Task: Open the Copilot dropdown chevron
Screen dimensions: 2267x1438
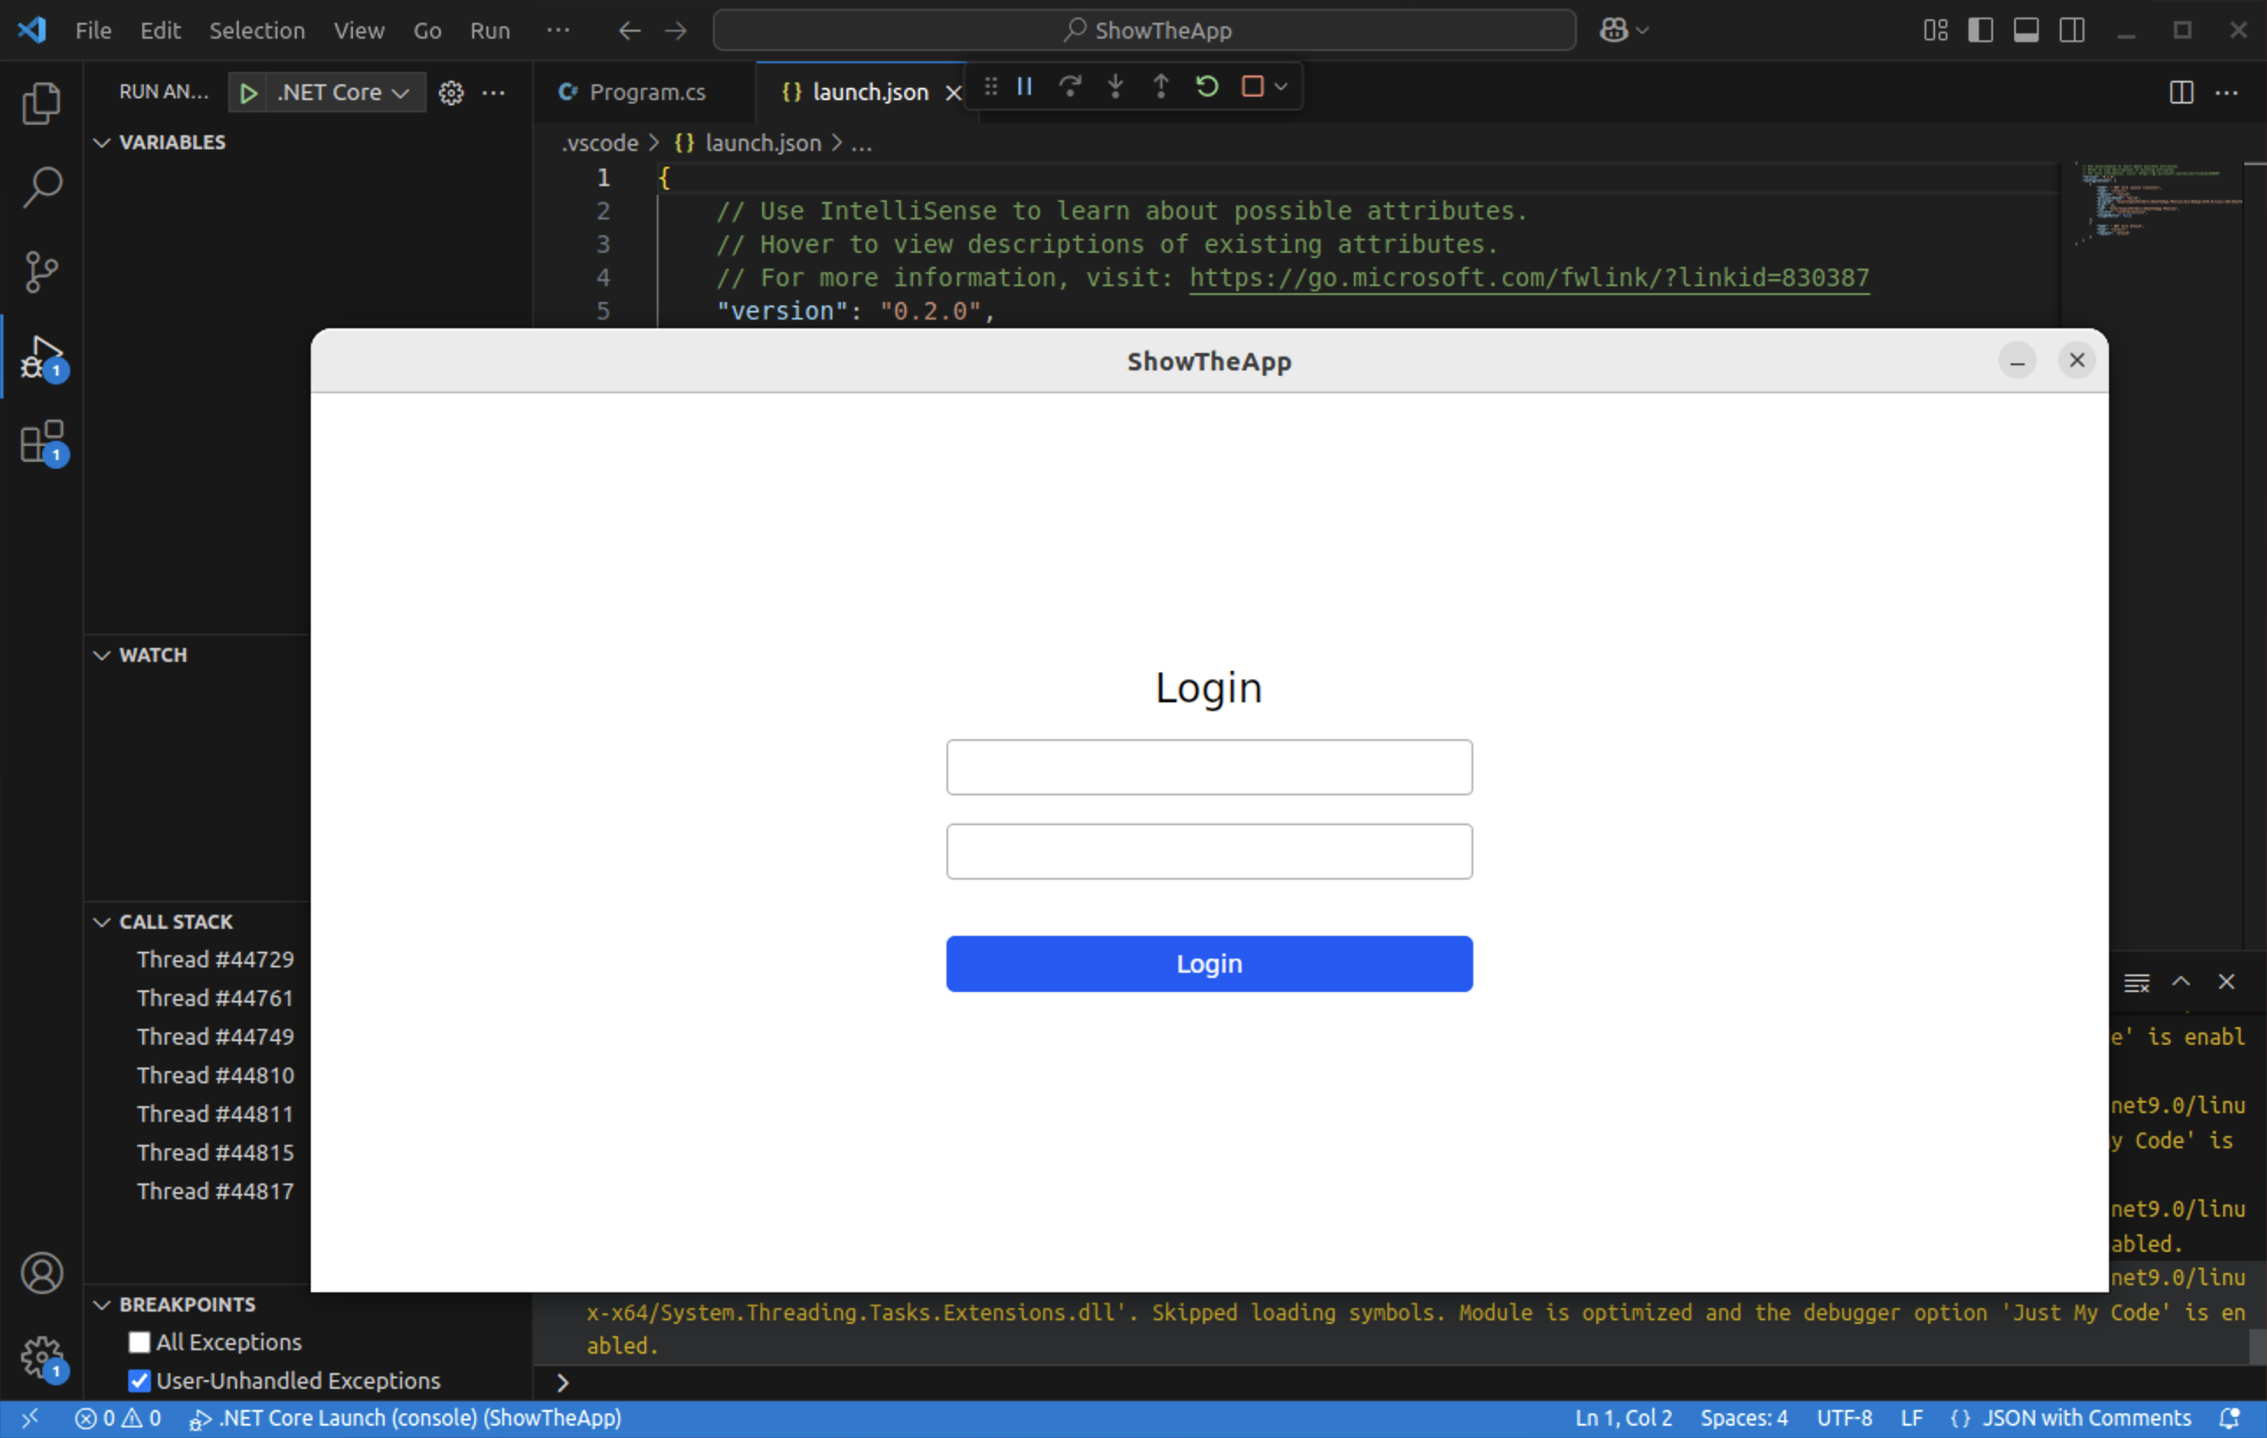Action: (x=1643, y=30)
